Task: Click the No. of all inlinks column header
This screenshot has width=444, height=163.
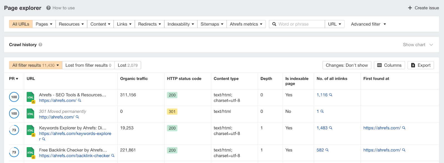Action: pyautogui.click(x=332, y=78)
